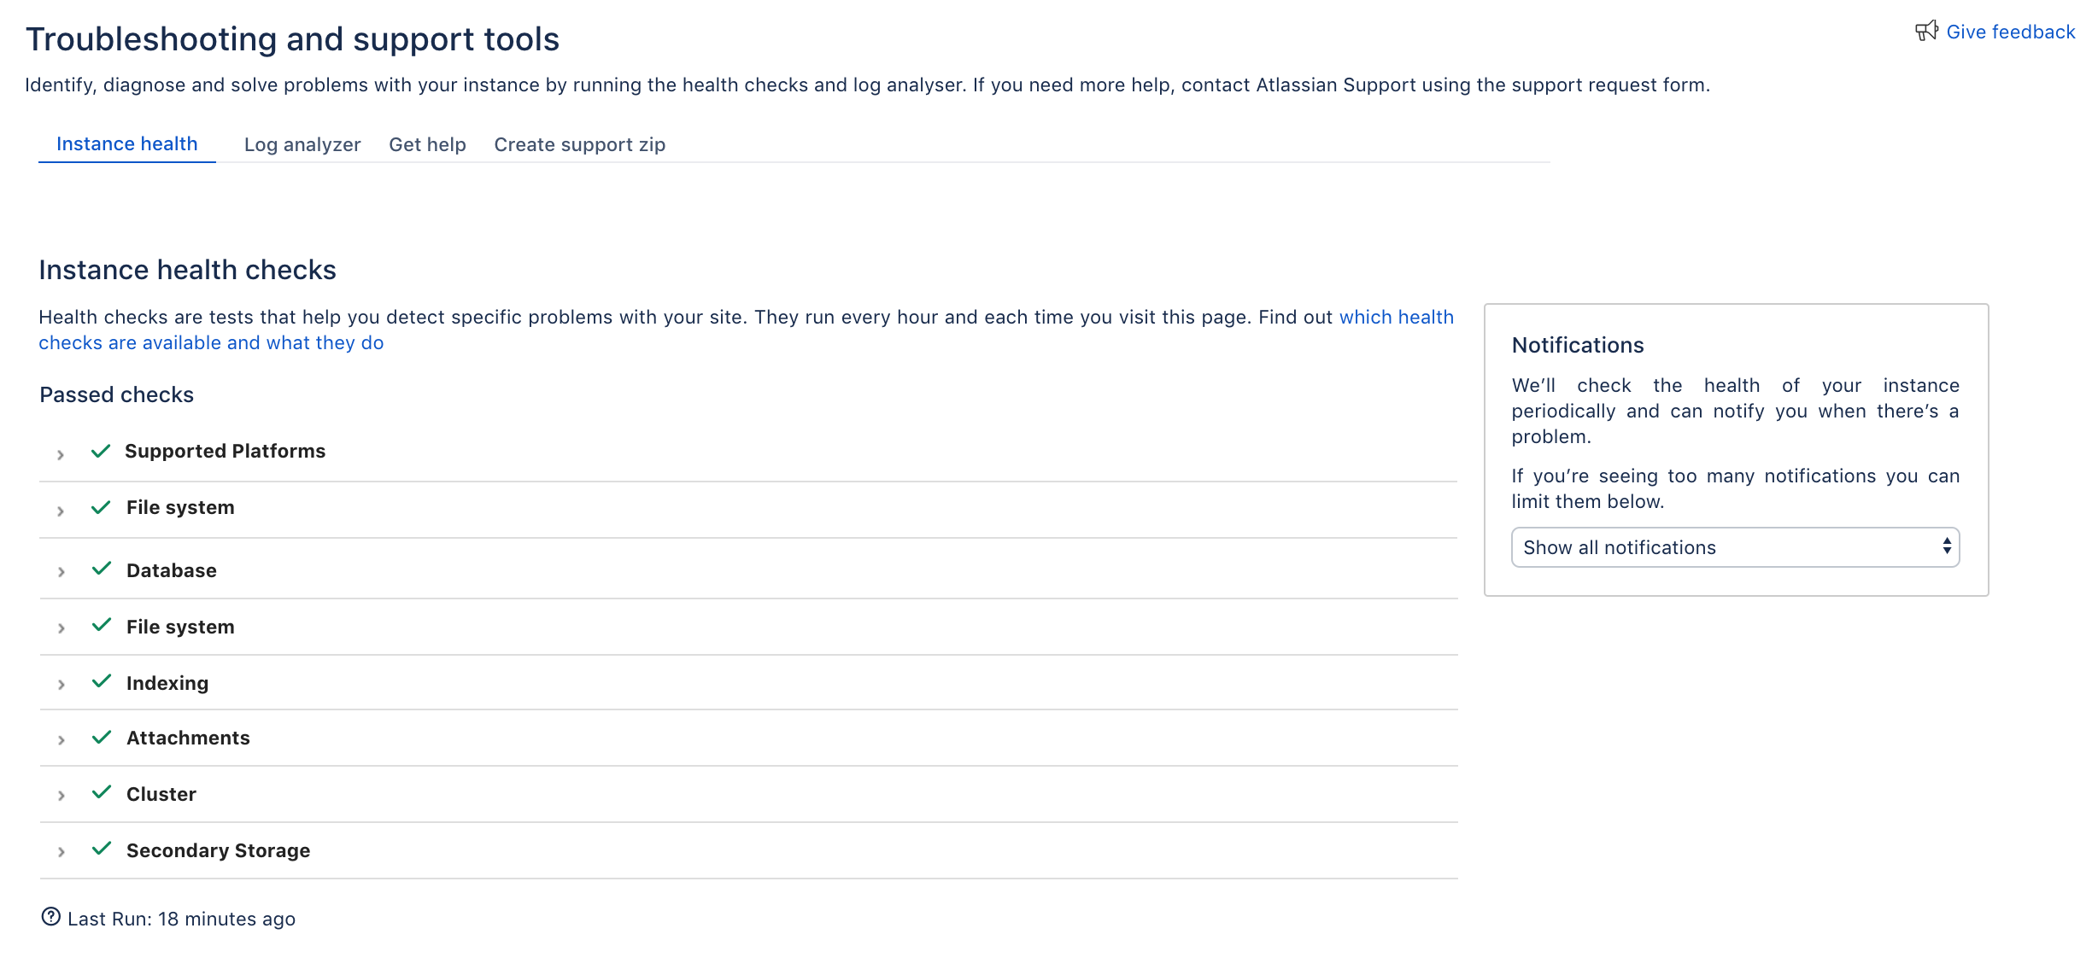2092x975 pixels.
Task: Click the green checkmark beside Supported Platforms
Action: tap(101, 451)
